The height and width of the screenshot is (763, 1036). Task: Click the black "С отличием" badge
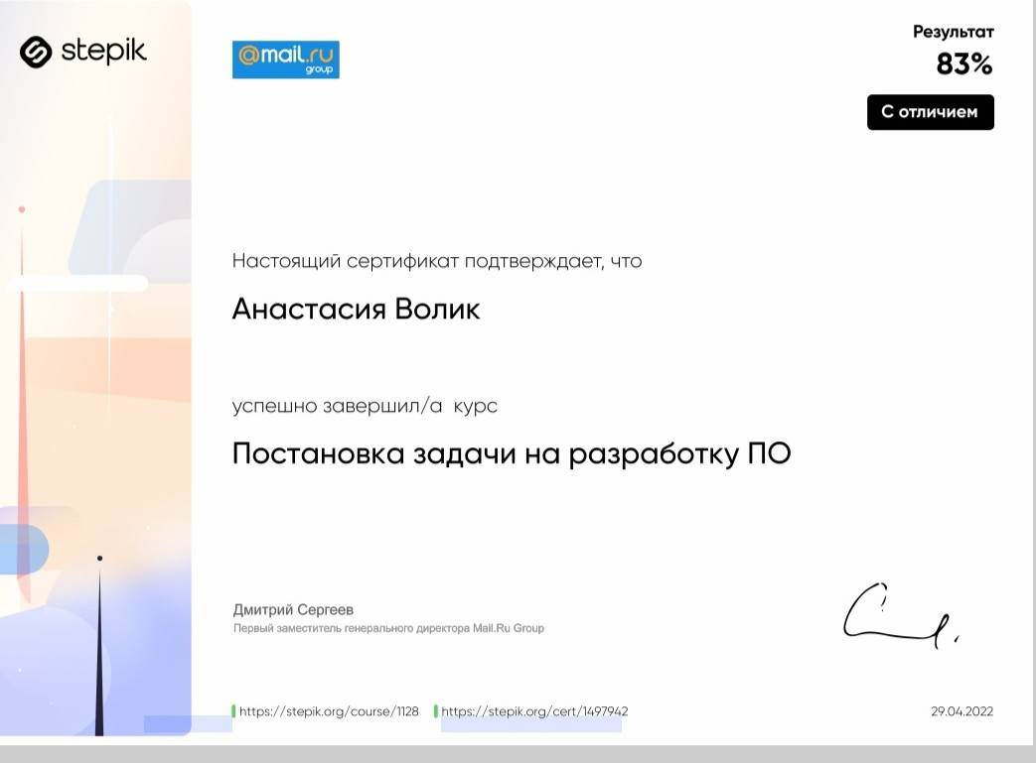(x=930, y=112)
